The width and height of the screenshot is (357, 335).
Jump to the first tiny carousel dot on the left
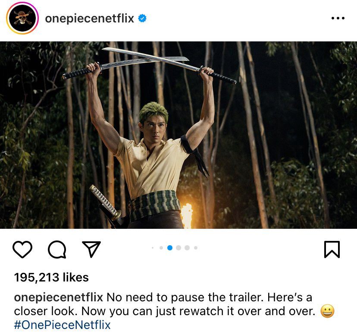point(153,248)
